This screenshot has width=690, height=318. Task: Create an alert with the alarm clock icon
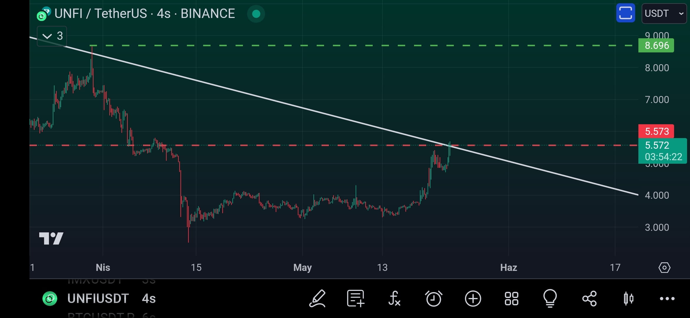433,299
